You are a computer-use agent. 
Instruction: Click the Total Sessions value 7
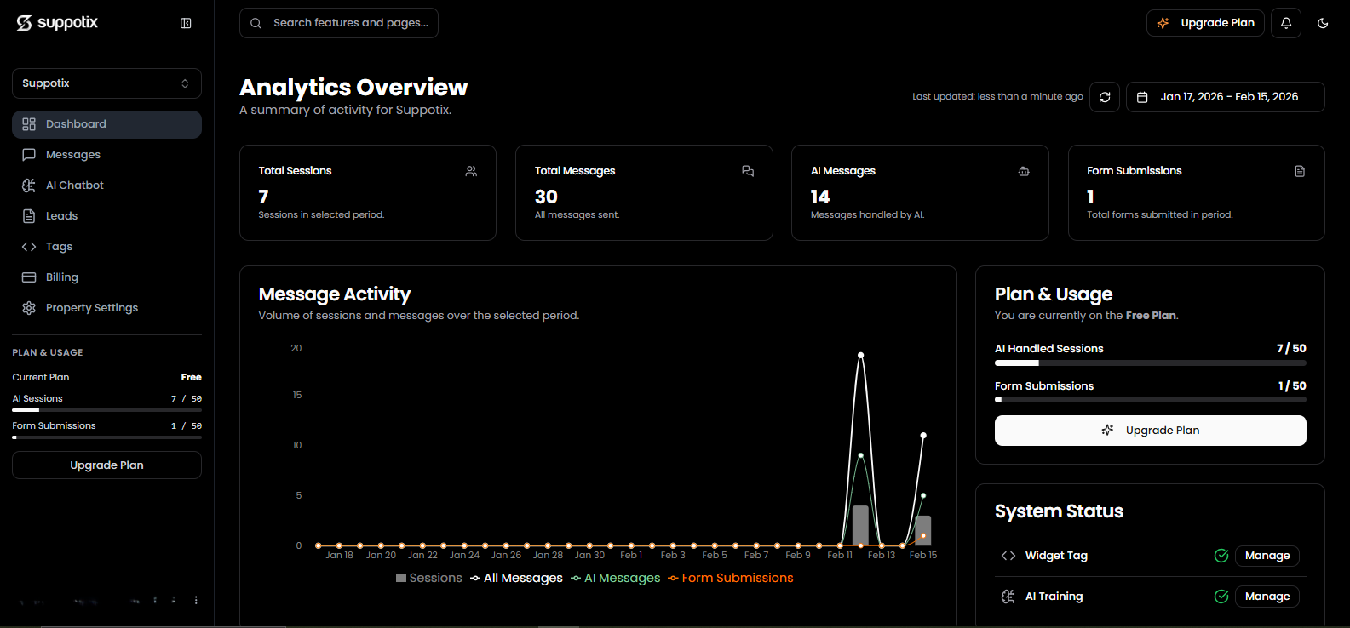263,197
